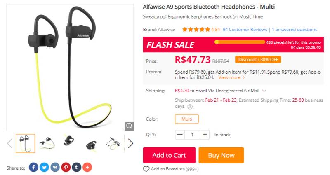Select the Multi color option
Image resolution: width=330 pixels, height=175 pixels.
(x=187, y=119)
